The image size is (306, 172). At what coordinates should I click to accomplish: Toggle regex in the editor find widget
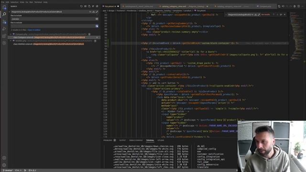click(259, 15)
